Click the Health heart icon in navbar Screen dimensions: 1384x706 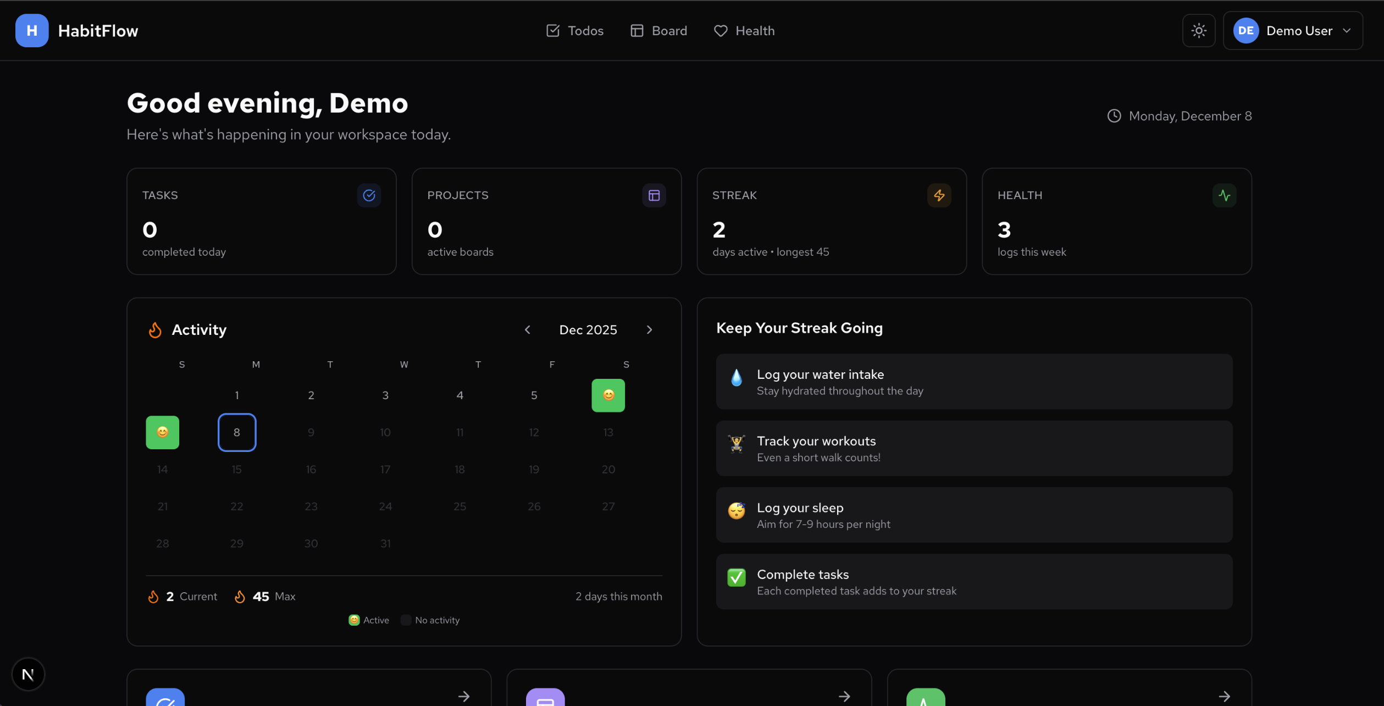720,31
